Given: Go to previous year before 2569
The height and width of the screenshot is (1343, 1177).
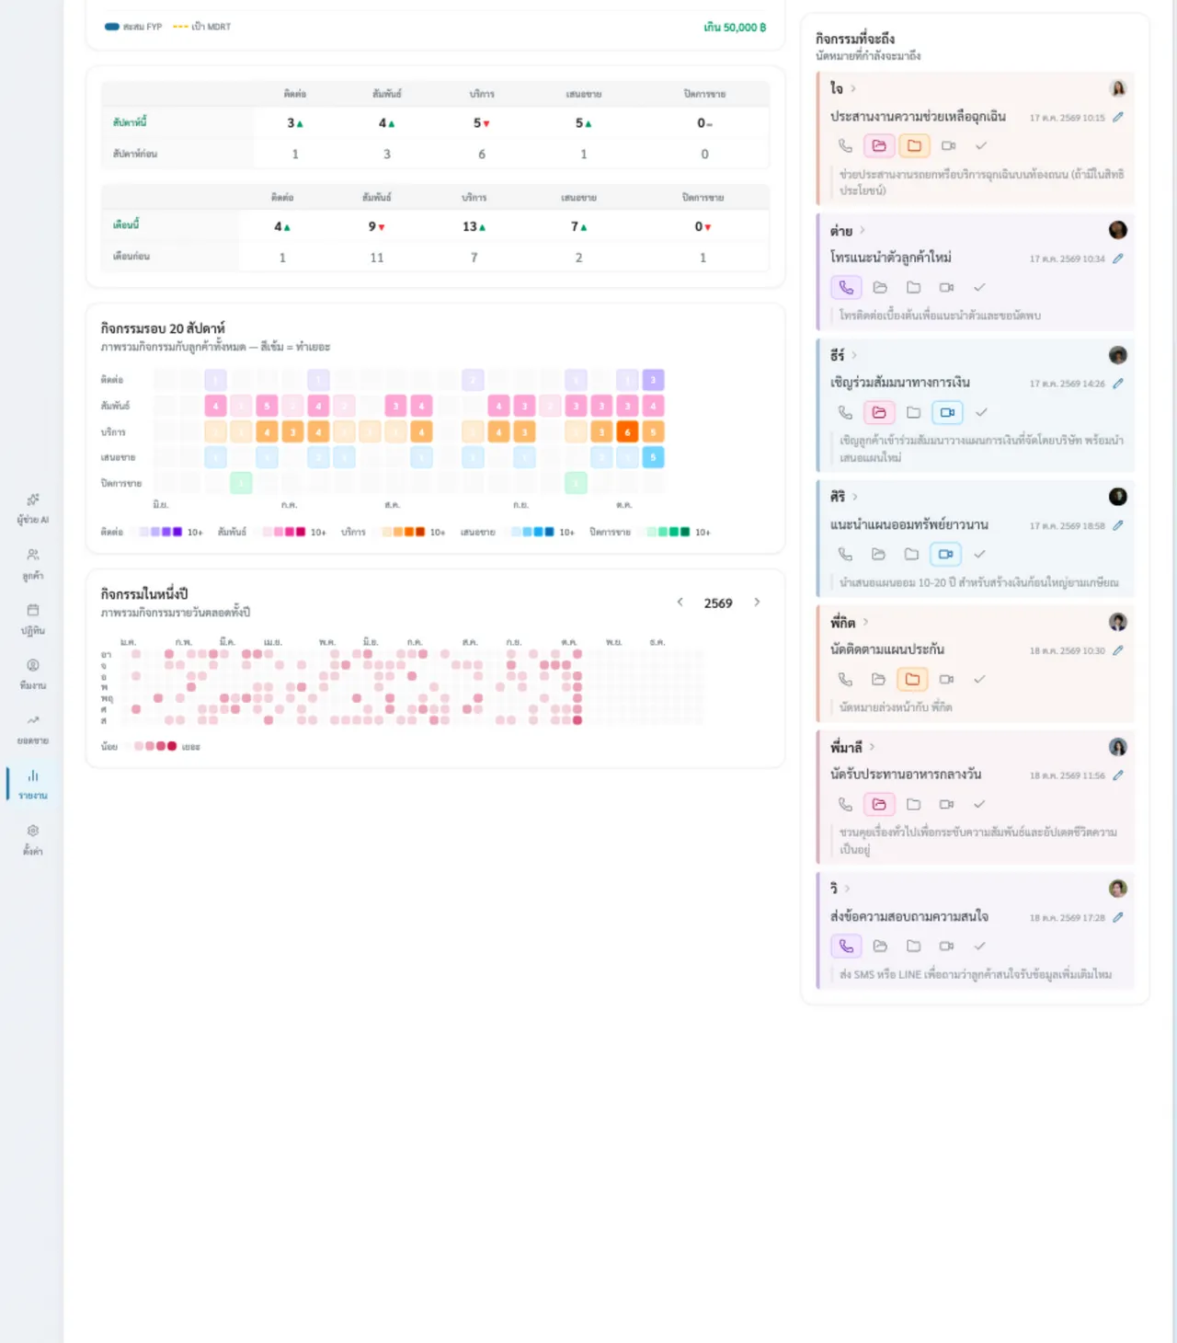Looking at the screenshot, I should click(680, 603).
